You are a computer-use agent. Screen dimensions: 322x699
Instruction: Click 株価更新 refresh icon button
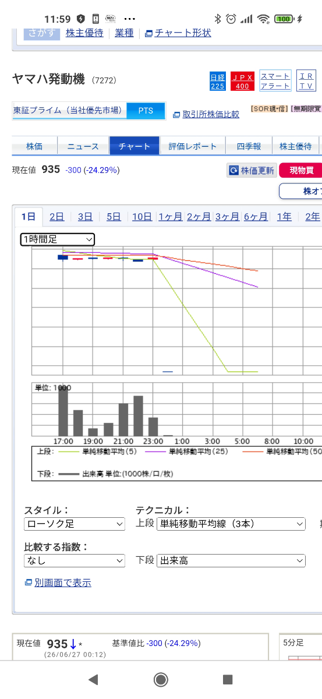coord(251,170)
